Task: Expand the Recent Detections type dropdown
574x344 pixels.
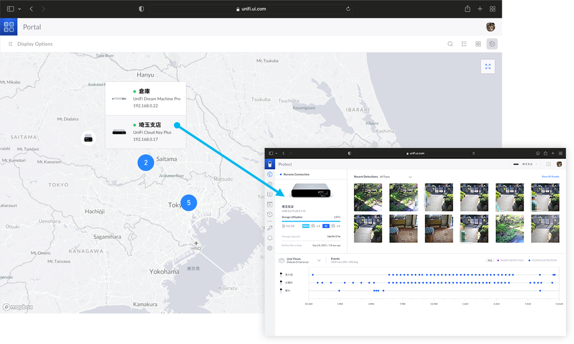Action: coord(410,177)
